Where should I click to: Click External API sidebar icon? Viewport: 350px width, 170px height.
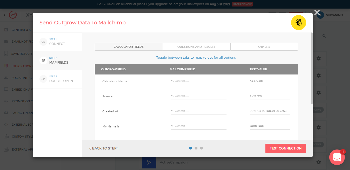pos(6,149)
